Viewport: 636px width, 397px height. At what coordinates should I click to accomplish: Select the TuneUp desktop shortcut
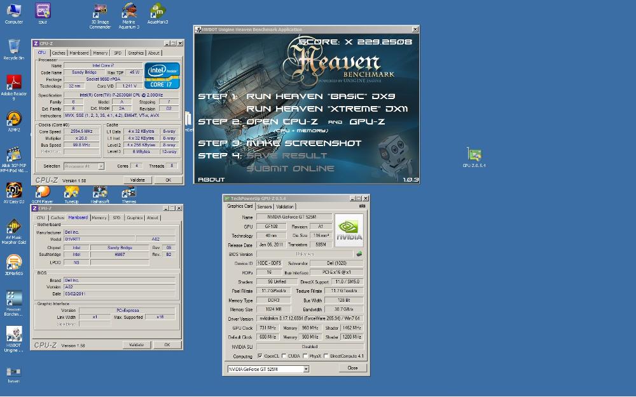click(x=71, y=194)
